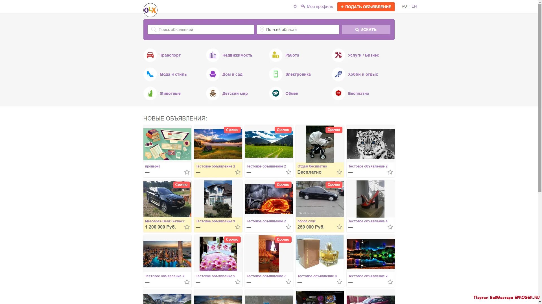
Task: Select the Работа category icon
Action: pyautogui.click(x=276, y=55)
